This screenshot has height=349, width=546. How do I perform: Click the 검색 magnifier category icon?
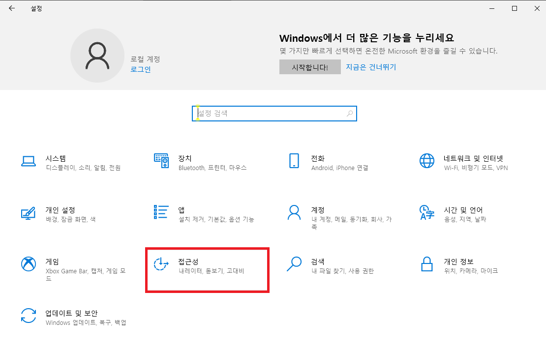294,264
